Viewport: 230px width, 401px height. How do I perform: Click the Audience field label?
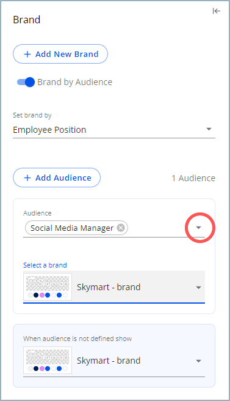(x=37, y=213)
